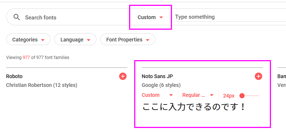Image resolution: width=286 pixels, height=132 pixels.
Task: Click the Google (6 styles) text
Action: (161, 85)
